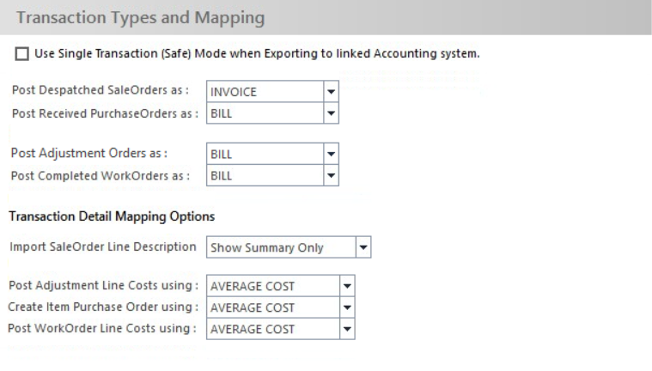Open arrow of Import SaleOrder Line Description
Screen dimensions: 652x371
(363, 247)
